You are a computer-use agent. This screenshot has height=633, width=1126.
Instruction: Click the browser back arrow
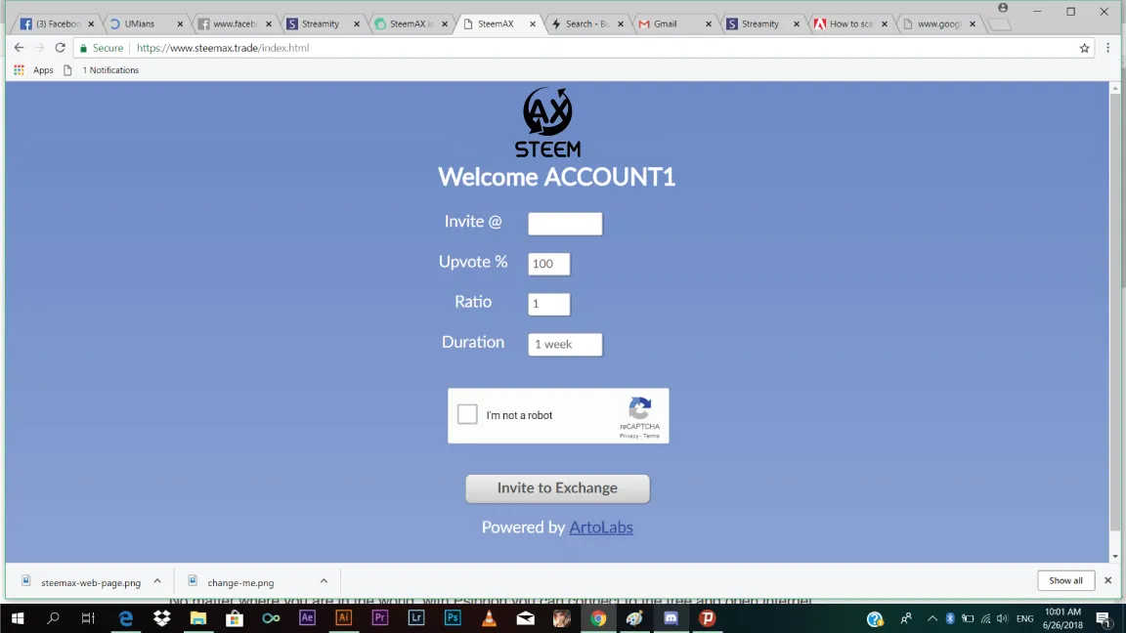click(x=19, y=47)
